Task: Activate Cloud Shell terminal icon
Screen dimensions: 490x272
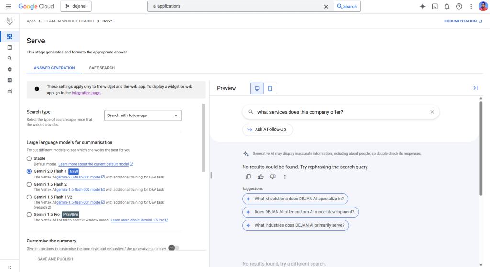Action: pyautogui.click(x=434, y=6)
